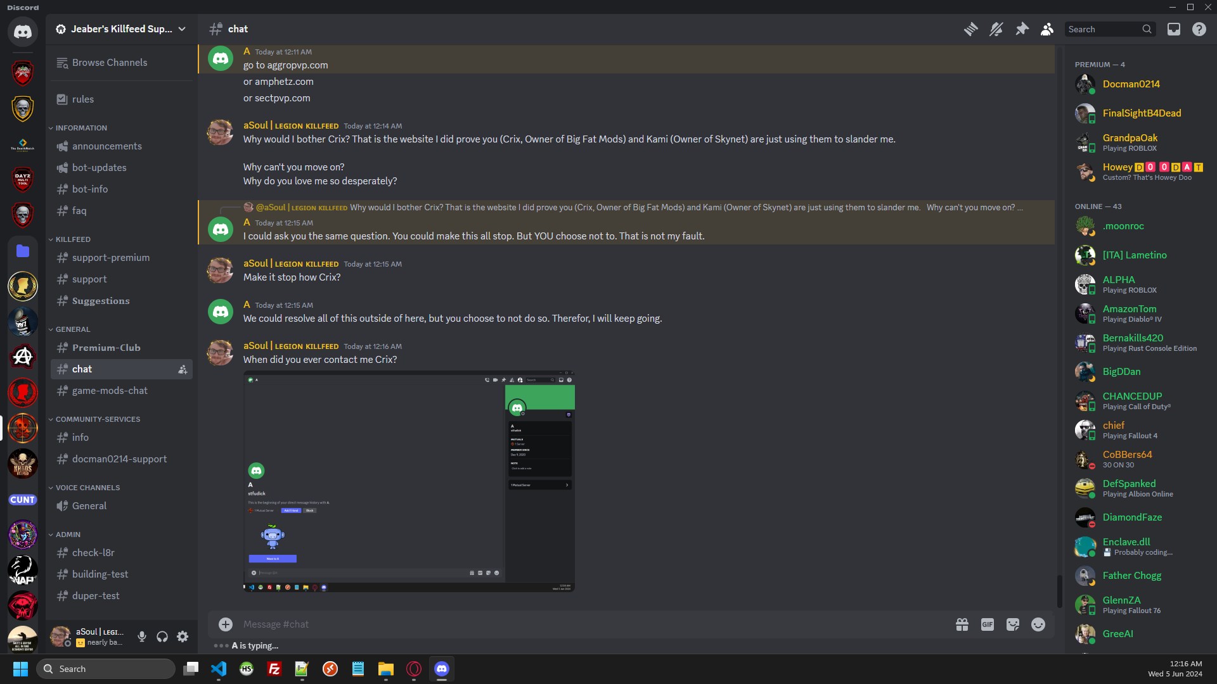Image resolution: width=1217 pixels, height=684 pixels.
Task: Switch to the faq channel
Action: (x=122, y=211)
